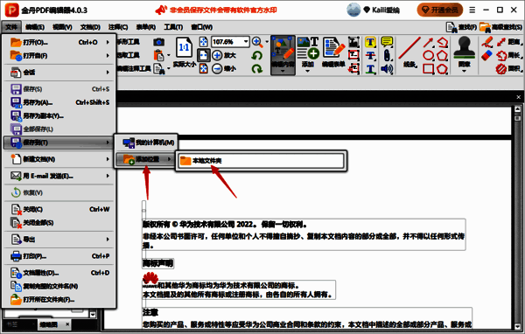Select the 面积 area measure tool

tap(508, 69)
